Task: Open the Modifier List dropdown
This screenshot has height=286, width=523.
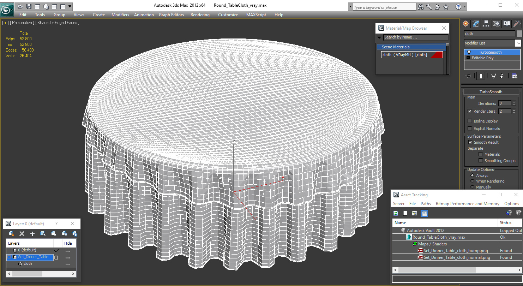Action: tap(518, 43)
